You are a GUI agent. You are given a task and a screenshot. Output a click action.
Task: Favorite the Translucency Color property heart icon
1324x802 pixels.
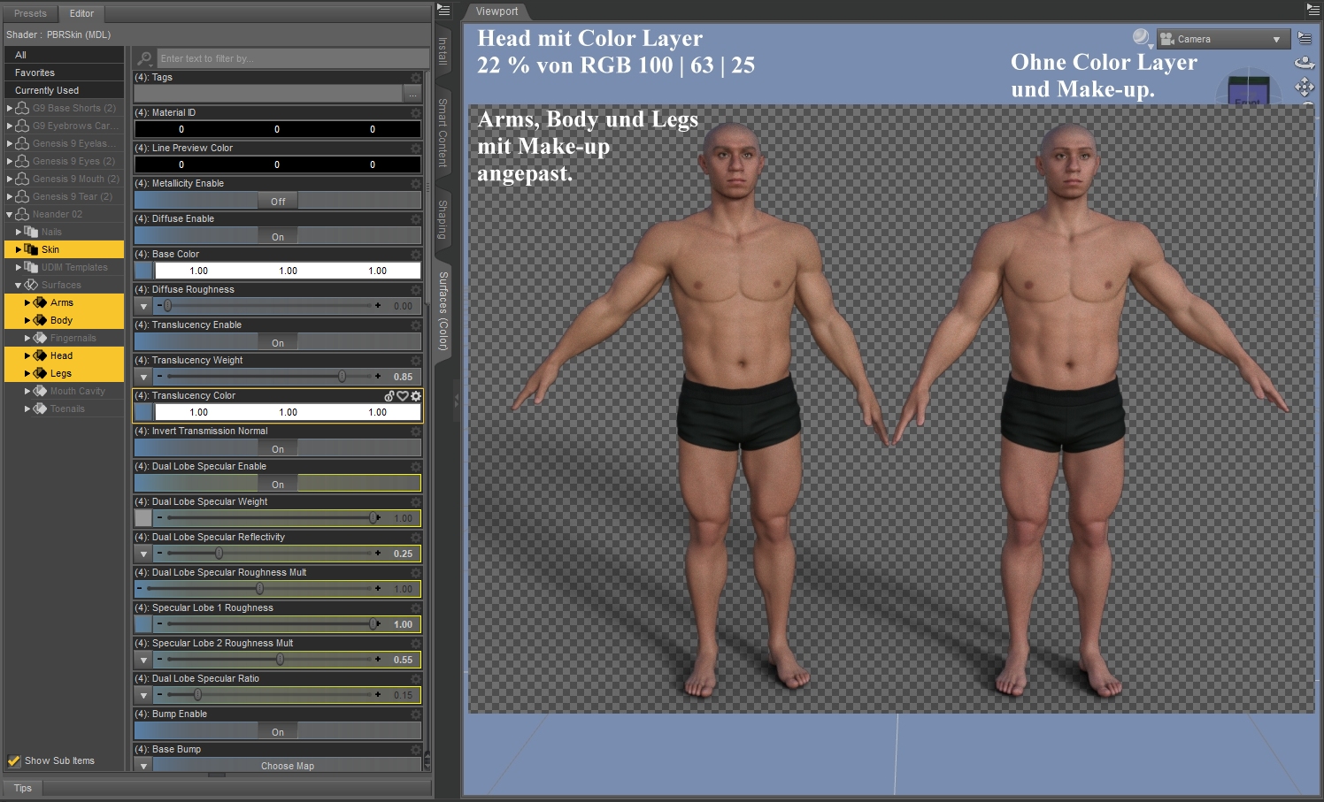click(x=403, y=396)
